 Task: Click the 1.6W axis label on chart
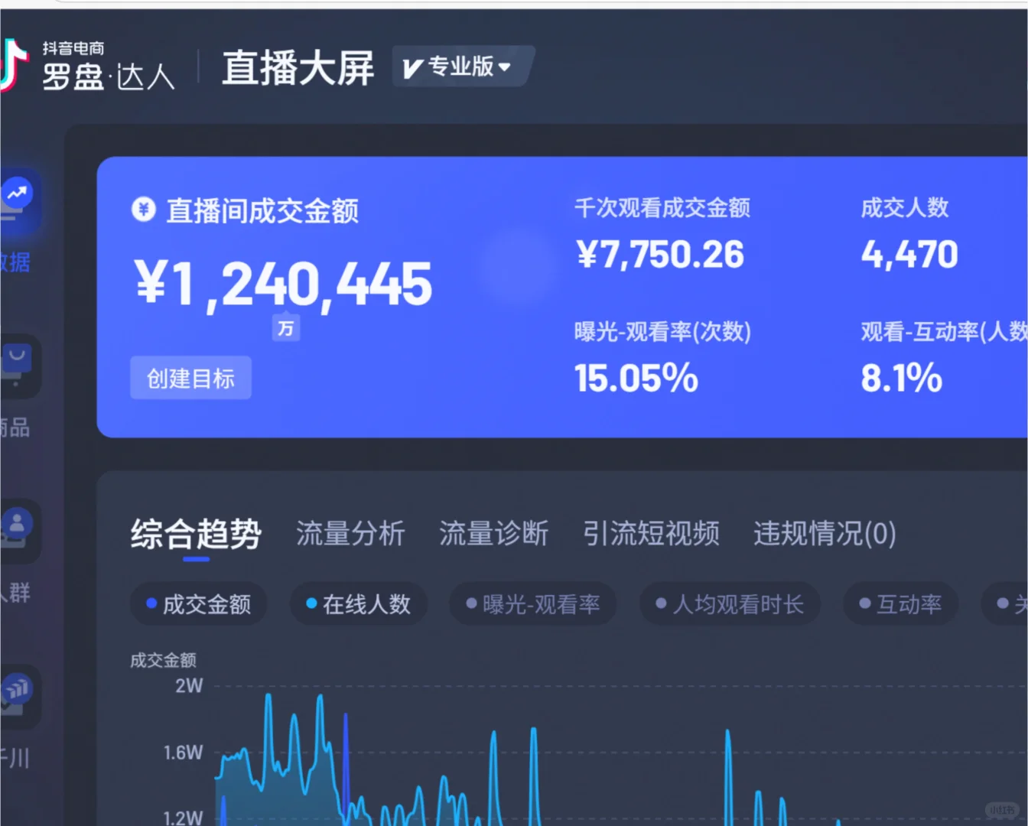(184, 753)
